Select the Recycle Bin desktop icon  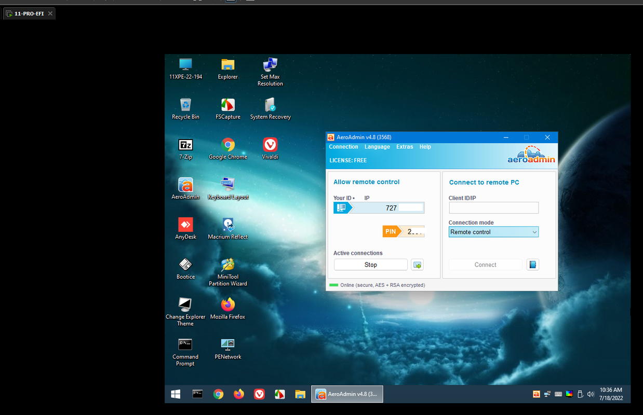pyautogui.click(x=185, y=109)
